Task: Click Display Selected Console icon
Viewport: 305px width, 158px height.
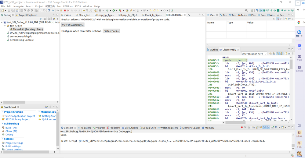Action: point(276,127)
